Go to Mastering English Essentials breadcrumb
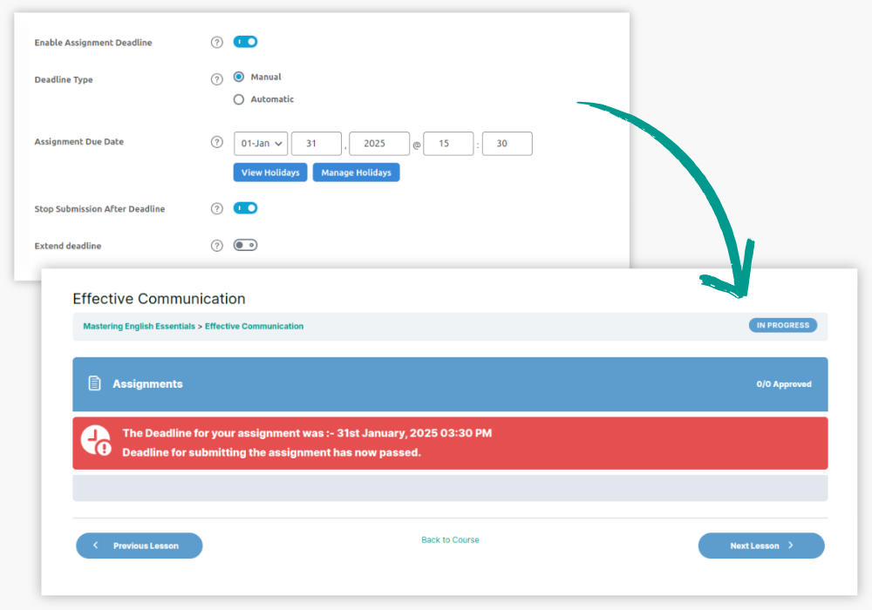The image size is (872, 610). 139,326
